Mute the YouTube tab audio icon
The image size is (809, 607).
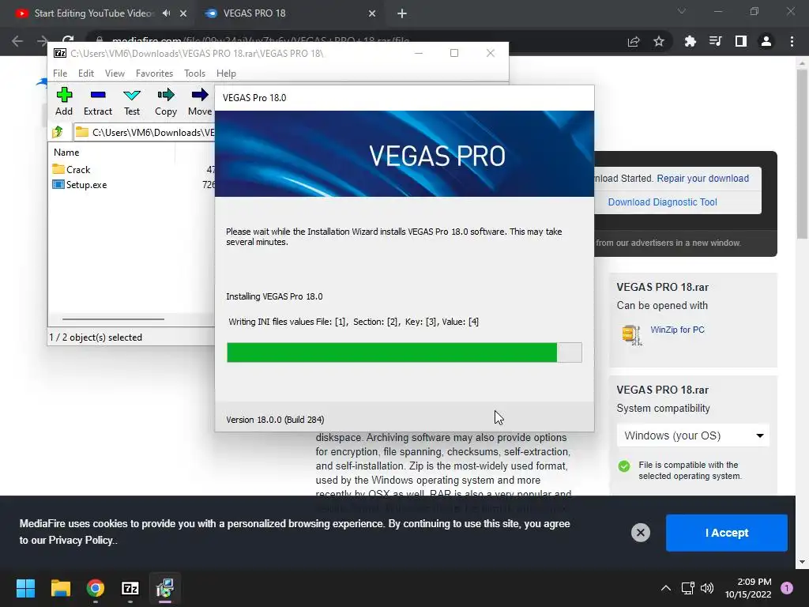[166, 13]
